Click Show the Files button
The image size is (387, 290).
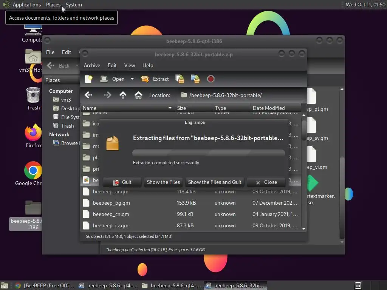pos(163,182)
